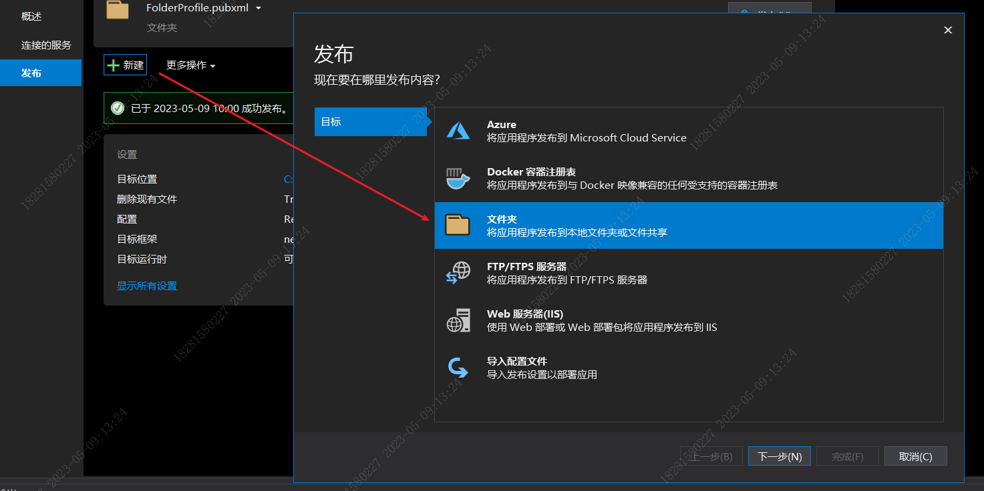
Task: Close the 发布 dialog with X
Action: (x=947, y=30)
